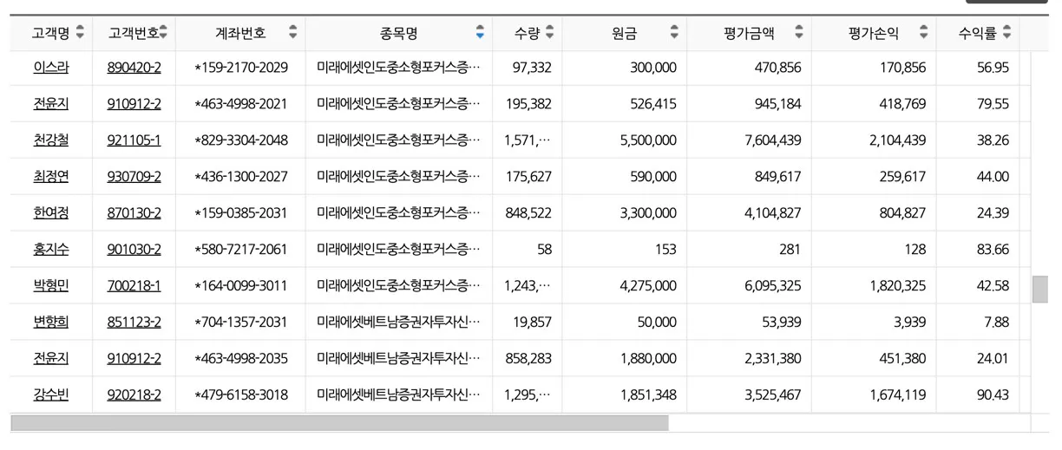Select account number *164-0099-3011
This screenshot has width=1062, height=450.
pyautogui.click(x=241, y=285)
